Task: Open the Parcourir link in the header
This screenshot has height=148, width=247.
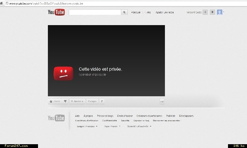Action: [136, 12]
